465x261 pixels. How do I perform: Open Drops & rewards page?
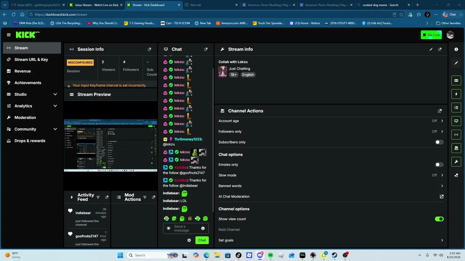32,141
